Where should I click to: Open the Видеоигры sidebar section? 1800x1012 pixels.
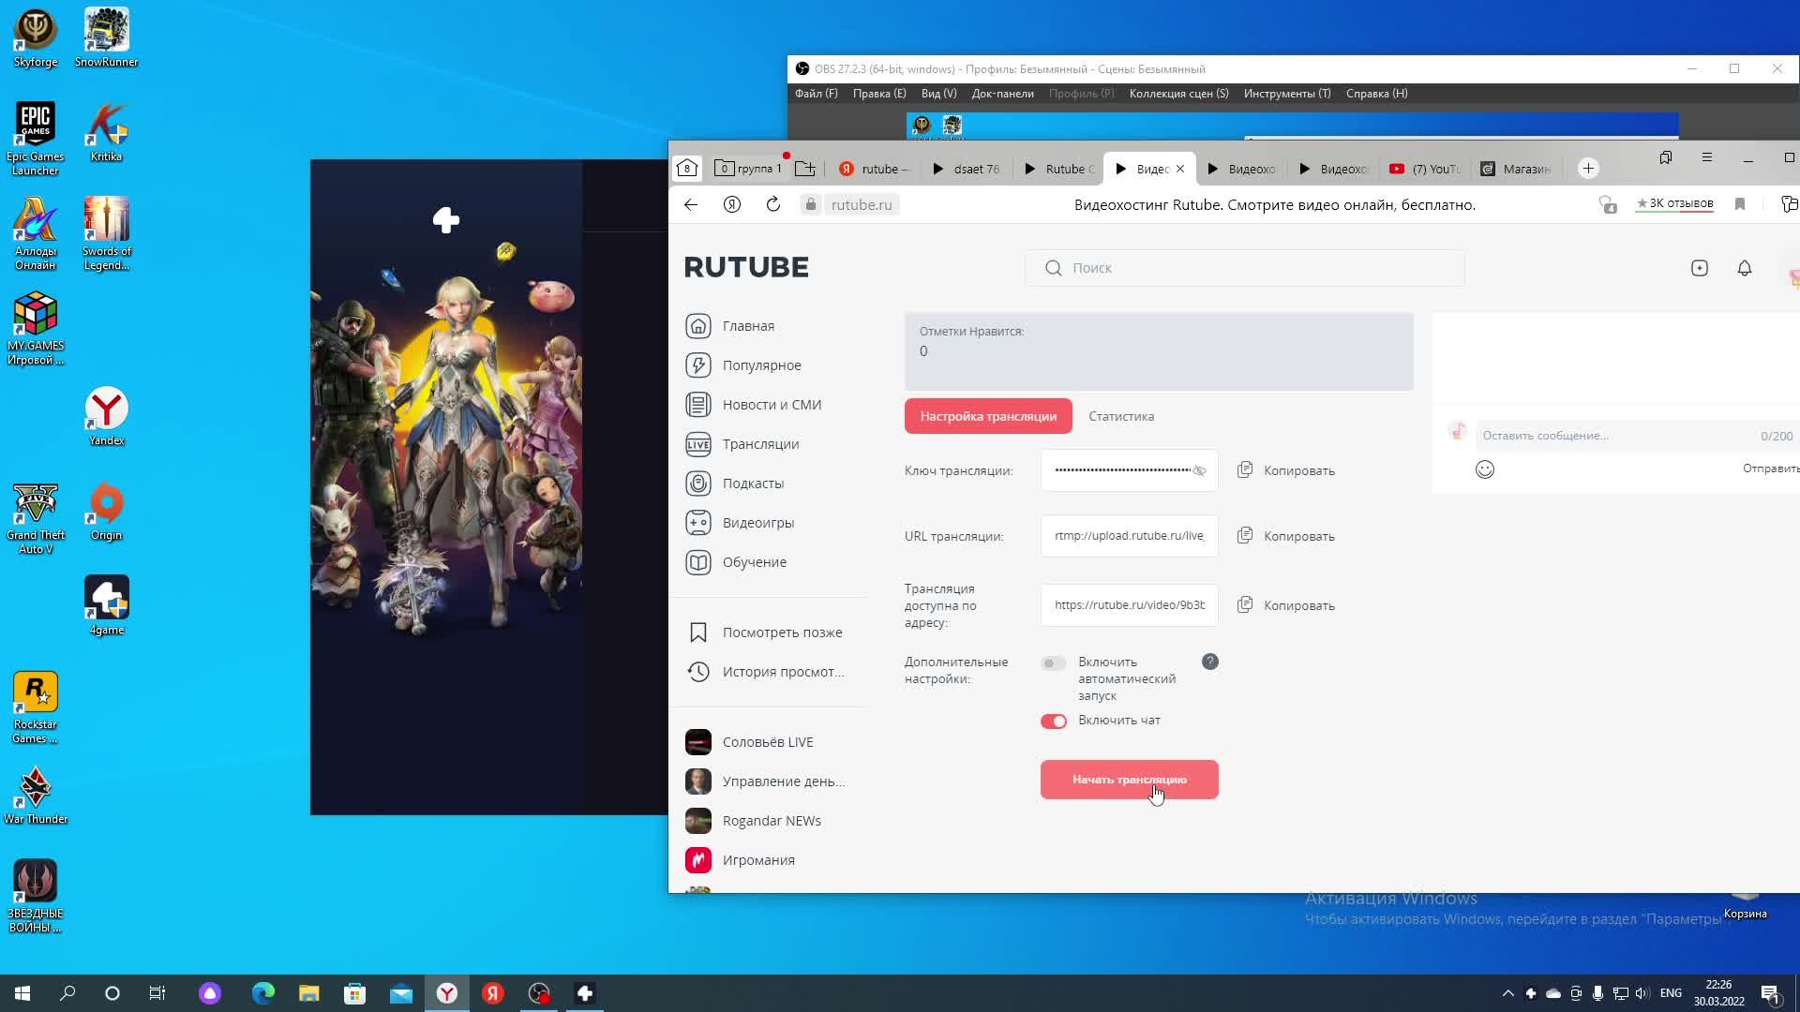pyautogui.click(x=757, y=523)
